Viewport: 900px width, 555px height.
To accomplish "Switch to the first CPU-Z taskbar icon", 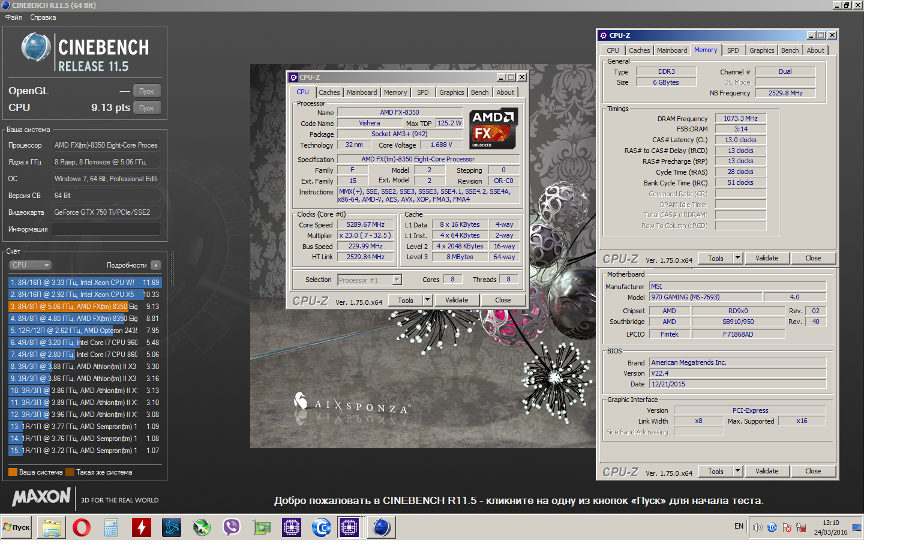I will pos(292,527).
